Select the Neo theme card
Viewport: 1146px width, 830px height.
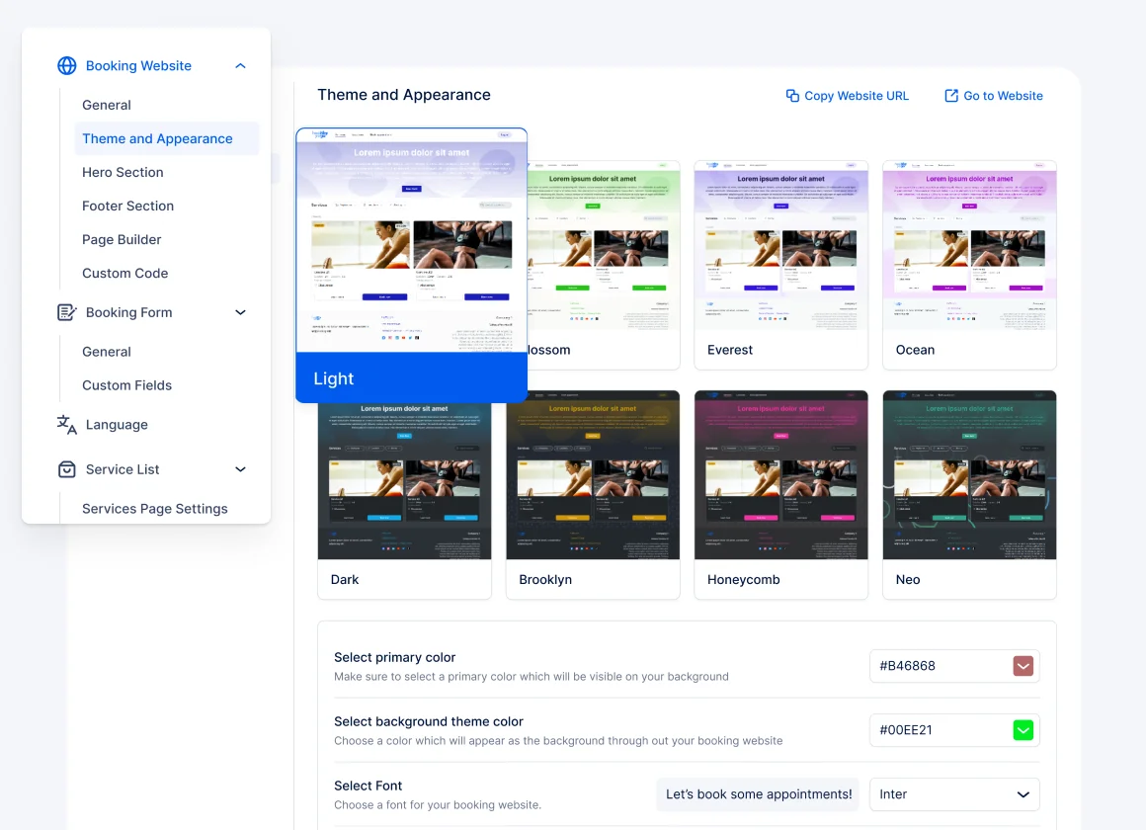[x=969, y=494]
